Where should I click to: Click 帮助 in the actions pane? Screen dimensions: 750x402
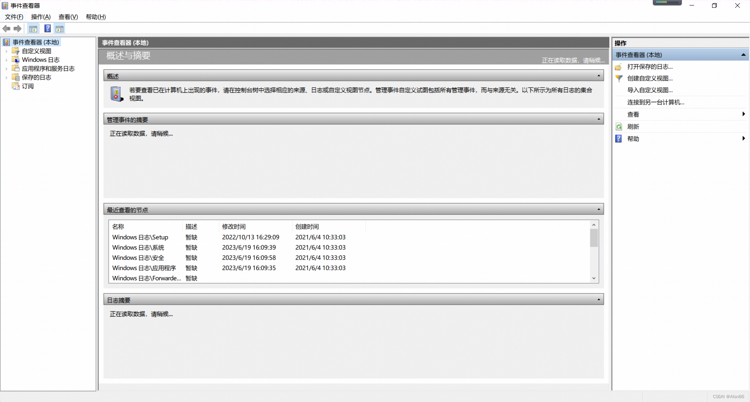(633, 139)
